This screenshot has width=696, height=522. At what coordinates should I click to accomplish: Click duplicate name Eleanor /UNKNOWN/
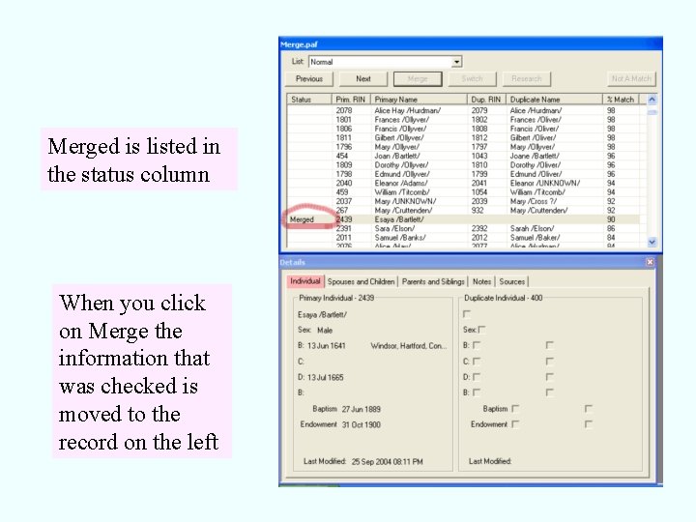(x=545, y=183)
